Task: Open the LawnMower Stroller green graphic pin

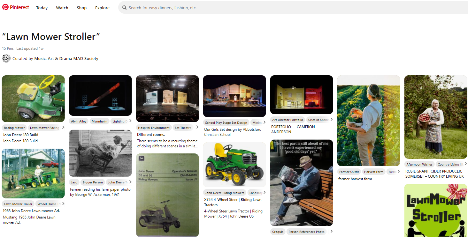Action: (x=436, y=211)
